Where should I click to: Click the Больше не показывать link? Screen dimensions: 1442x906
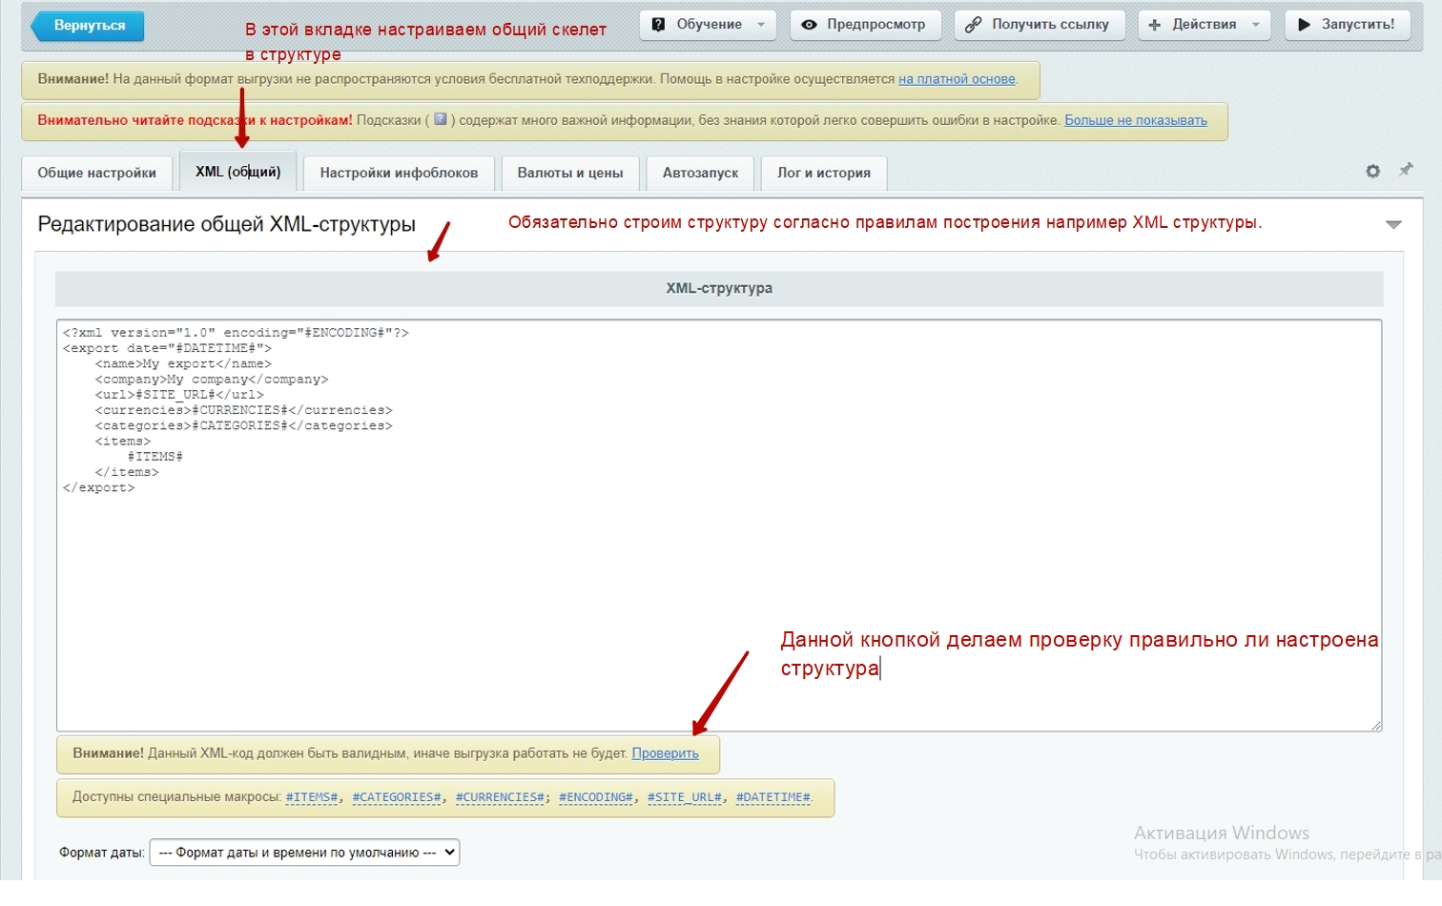[x=1135, y=120]
